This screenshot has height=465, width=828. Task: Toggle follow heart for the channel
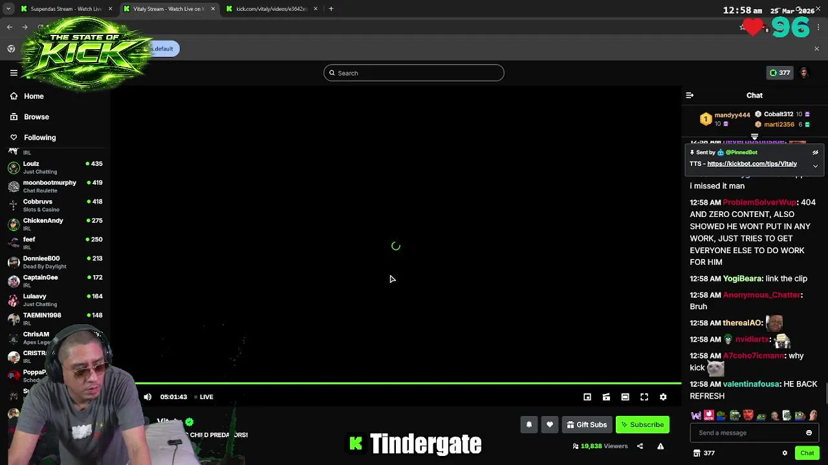pyautogui.click(x=550, y=425)
